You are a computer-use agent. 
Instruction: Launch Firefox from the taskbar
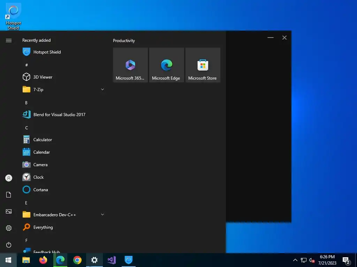pos(43,260)
